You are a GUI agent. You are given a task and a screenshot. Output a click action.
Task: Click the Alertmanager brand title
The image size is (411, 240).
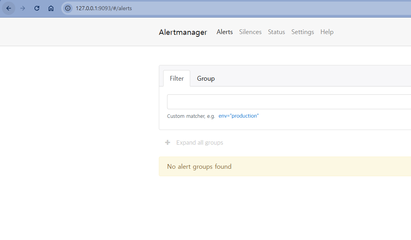(x=183, y=32)
